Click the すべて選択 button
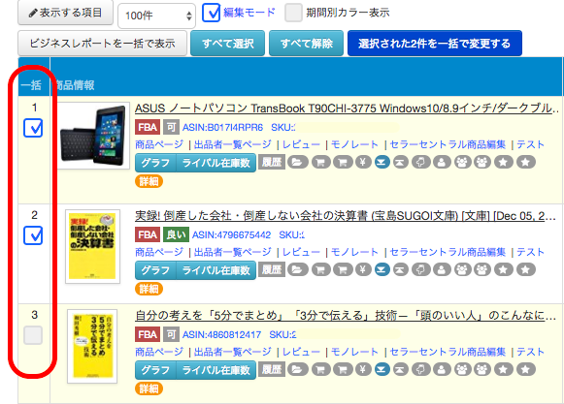564x404 pixels. [227, 44]
